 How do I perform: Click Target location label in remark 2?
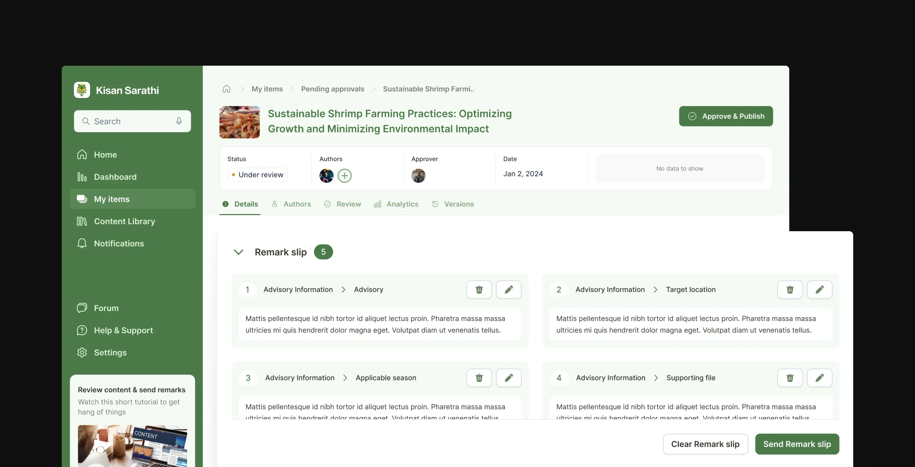click(691, 290)
